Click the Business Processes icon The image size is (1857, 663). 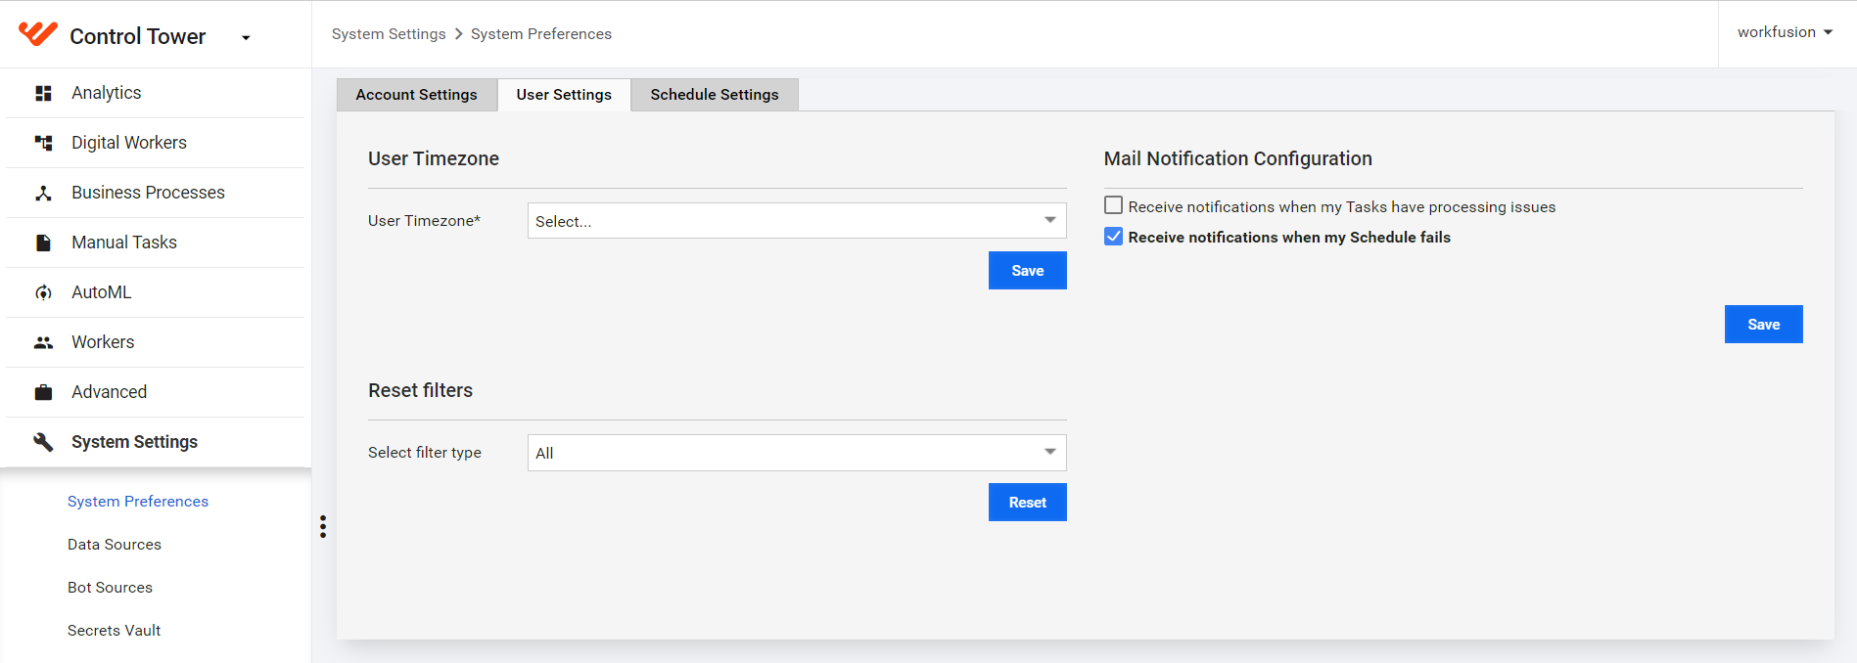click(x=43, y=193)
